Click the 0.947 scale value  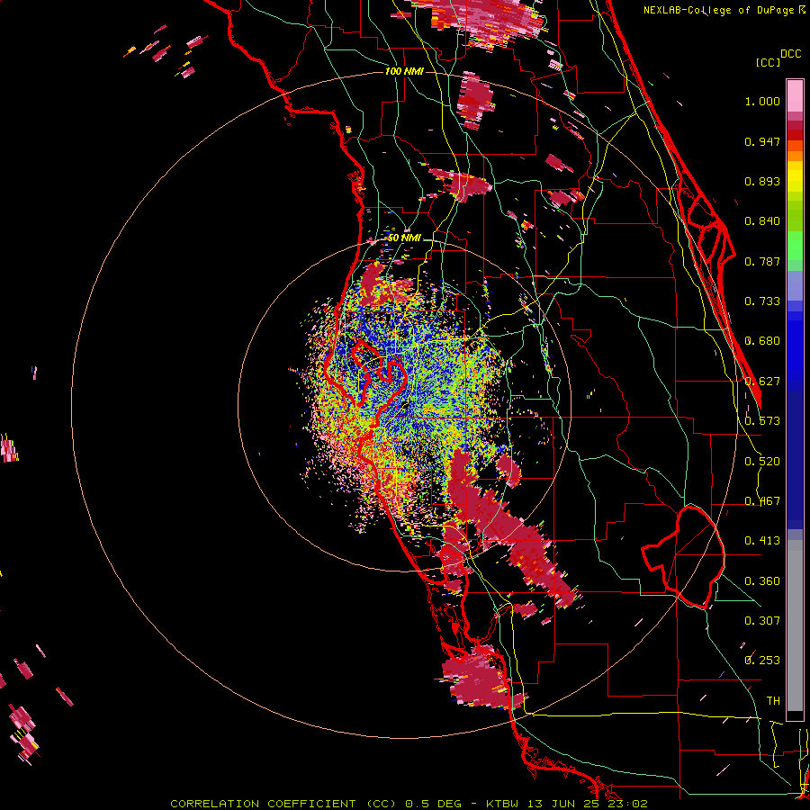pyautogui.click(x=762, y=141)
